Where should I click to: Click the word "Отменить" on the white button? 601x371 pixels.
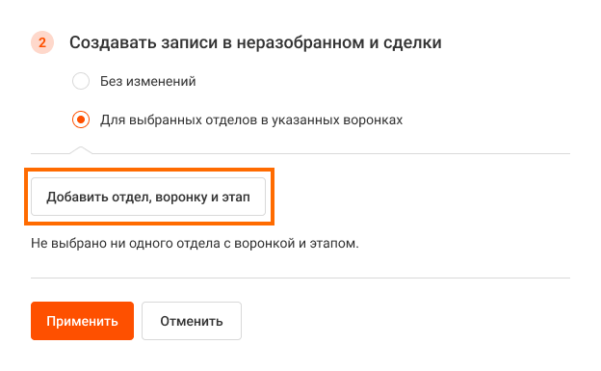click(x=192, y=321)
